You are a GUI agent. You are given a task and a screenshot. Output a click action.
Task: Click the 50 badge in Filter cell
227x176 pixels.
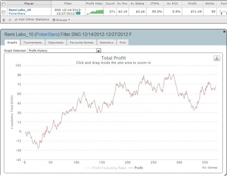tap(78, 13)
